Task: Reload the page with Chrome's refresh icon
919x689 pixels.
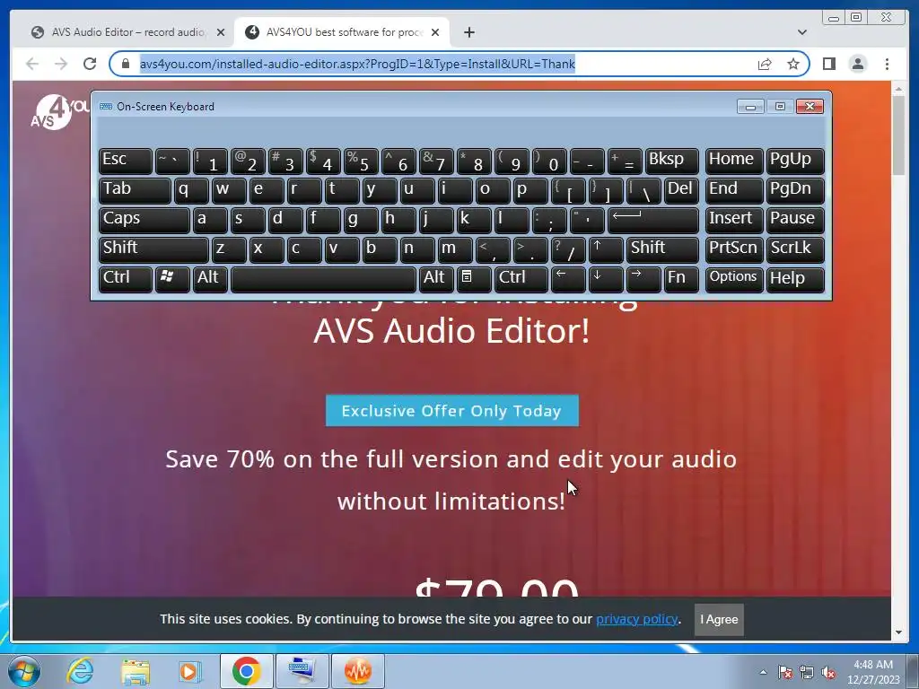Action: (x=90, y=64)
